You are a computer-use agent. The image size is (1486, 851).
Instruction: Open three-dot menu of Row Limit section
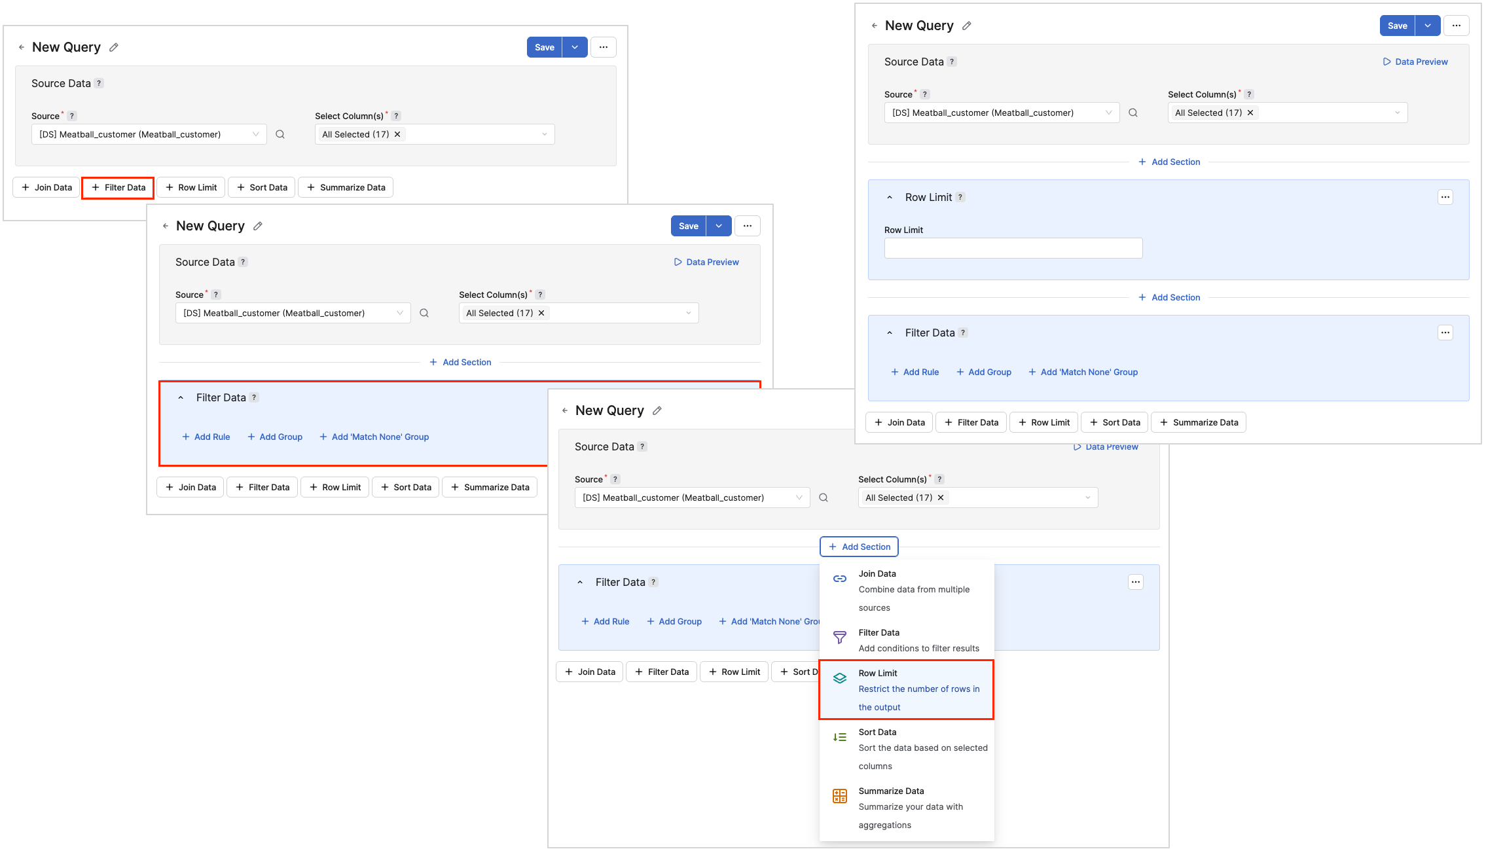pyautogui.click(x=1445, y=197)
